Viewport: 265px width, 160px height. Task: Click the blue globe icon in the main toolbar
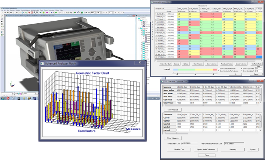[23, 12]
